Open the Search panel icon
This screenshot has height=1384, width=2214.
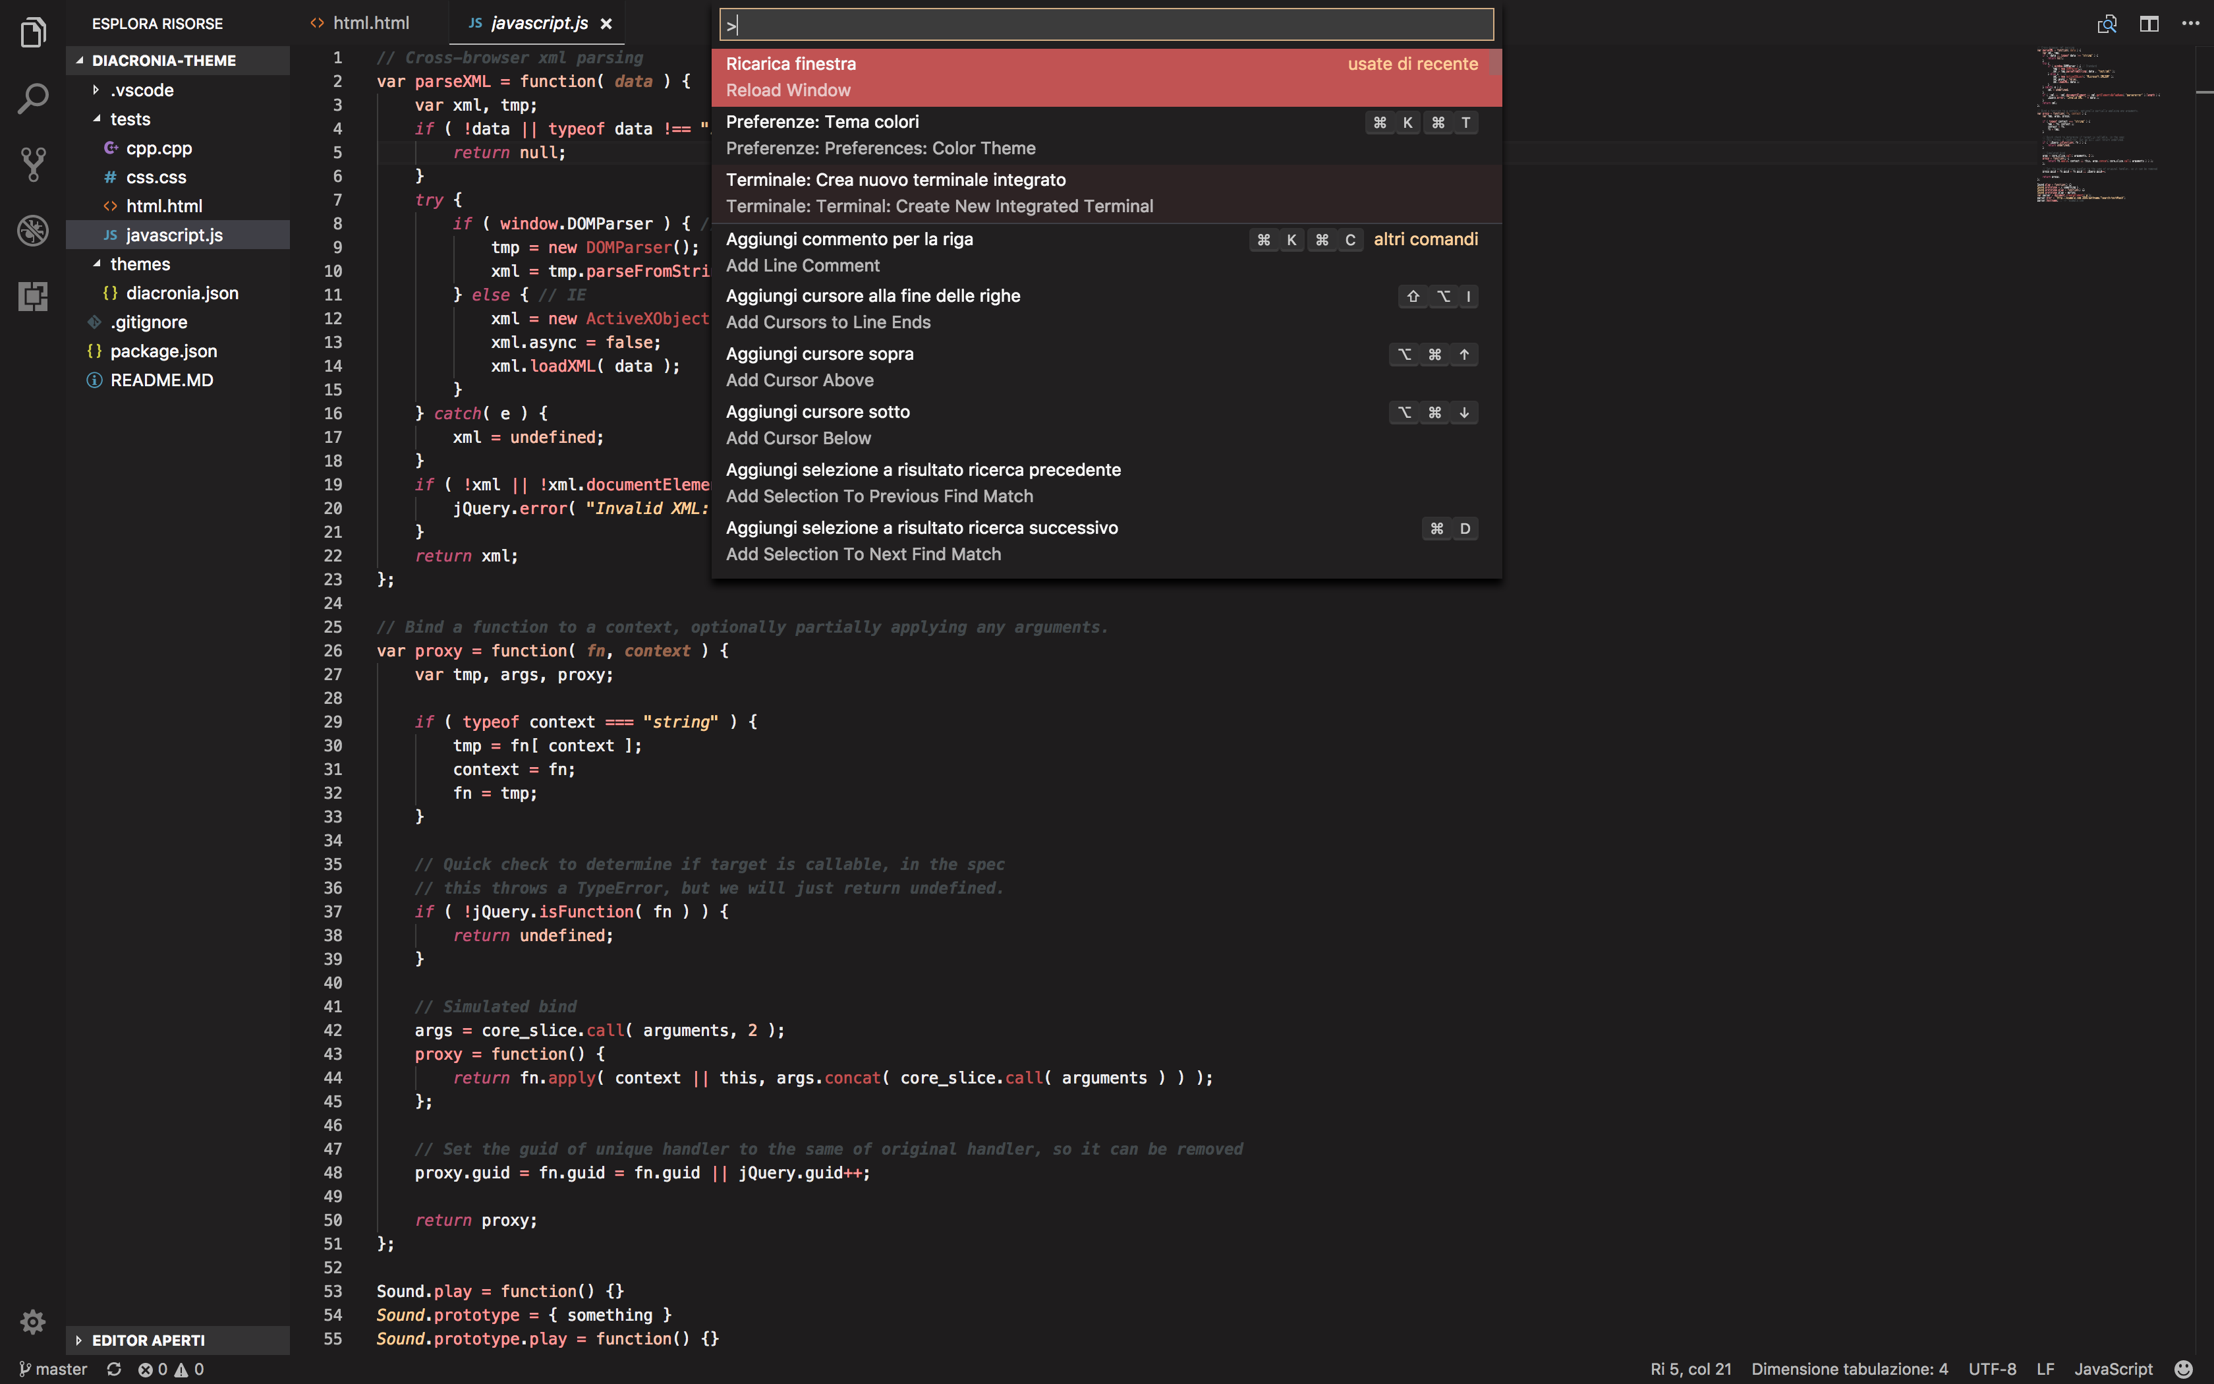click(33, 99)
